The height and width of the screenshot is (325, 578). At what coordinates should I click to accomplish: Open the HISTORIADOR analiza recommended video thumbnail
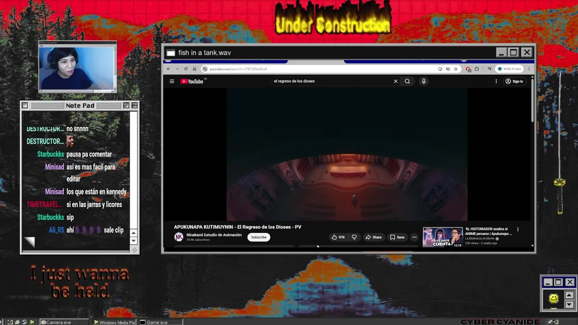coord(443,237)
